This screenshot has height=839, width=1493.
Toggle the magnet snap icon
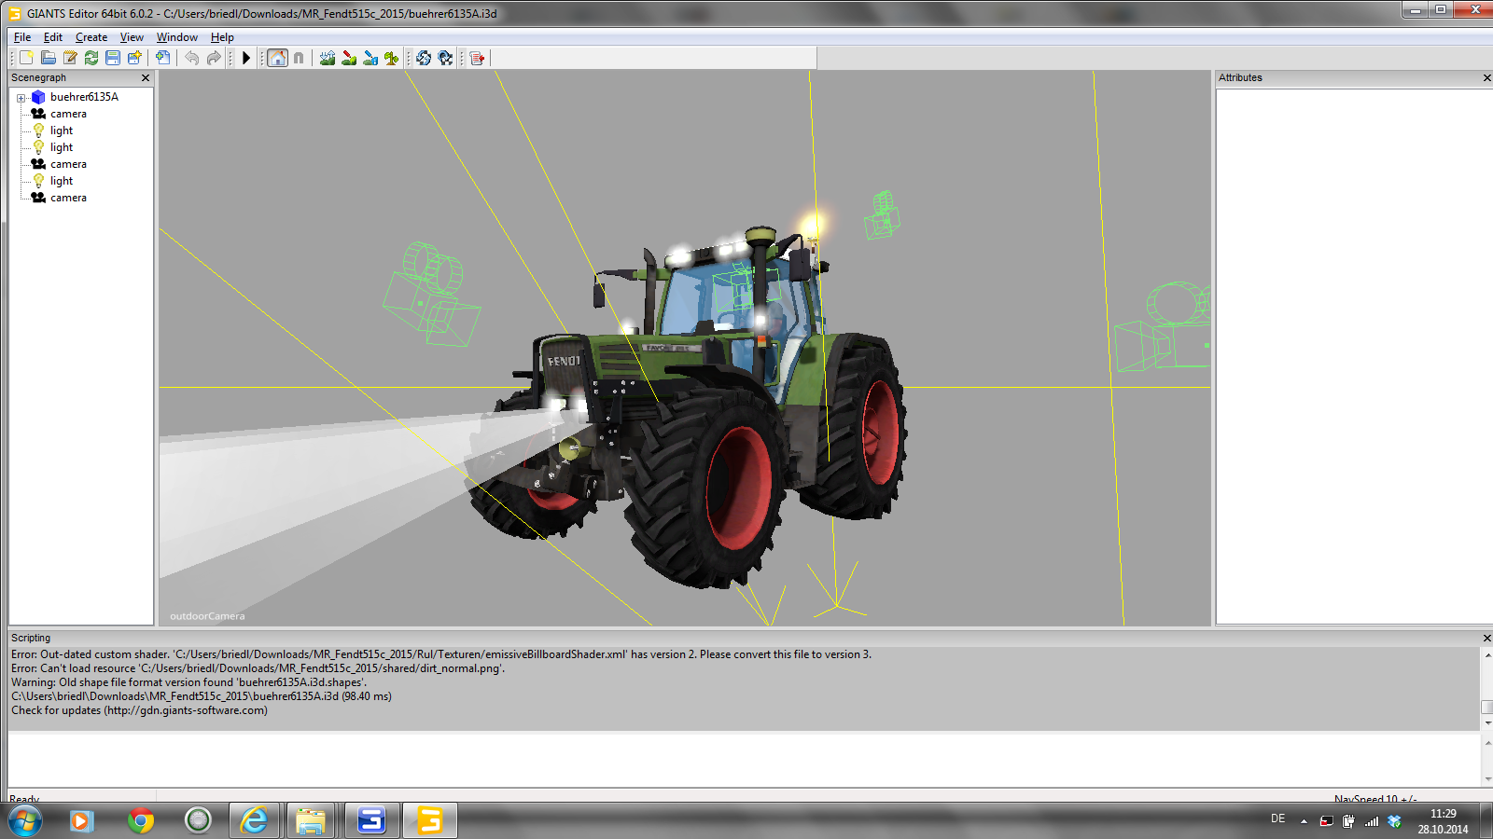coord(299,58)
